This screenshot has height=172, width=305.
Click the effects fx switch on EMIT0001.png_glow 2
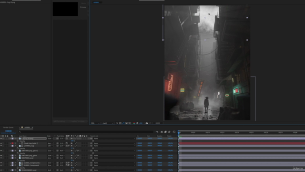pyautogui.click(x=78, y=151)
